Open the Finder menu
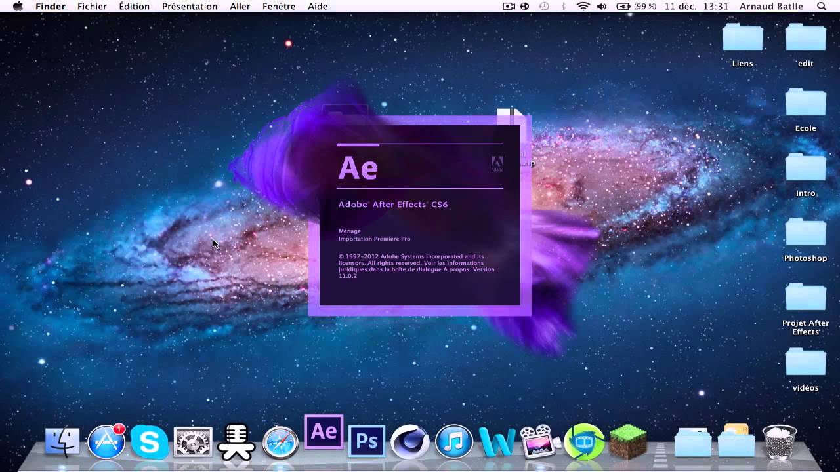This screenshot has width=840, height=472. click(x=50, y=7)
